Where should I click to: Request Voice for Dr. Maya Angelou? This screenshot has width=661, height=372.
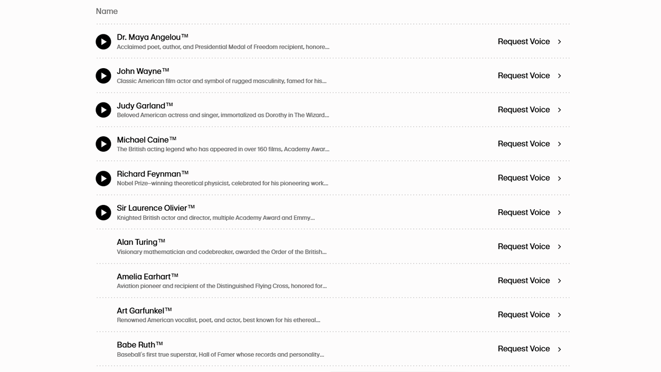(524, 42)
